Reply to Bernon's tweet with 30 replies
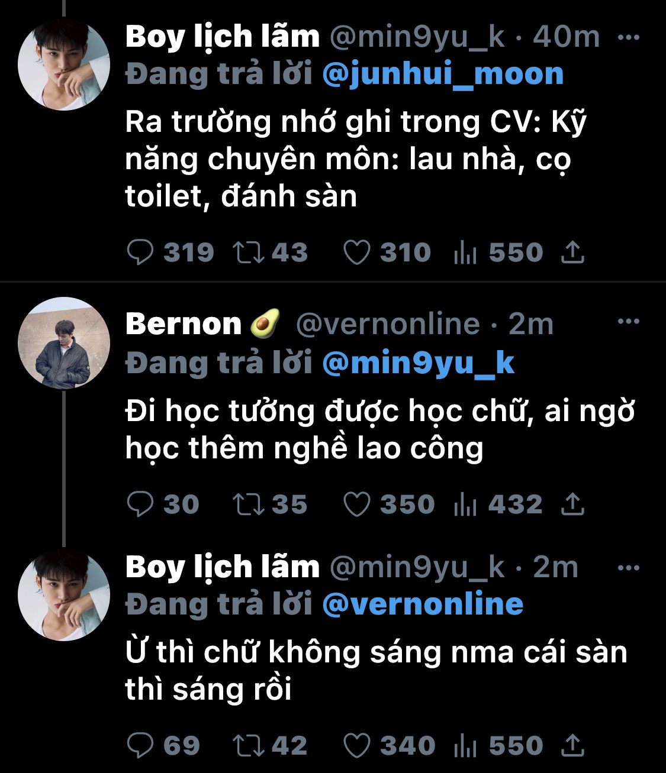This screenshot has height=773, width=666. [140, 504]
